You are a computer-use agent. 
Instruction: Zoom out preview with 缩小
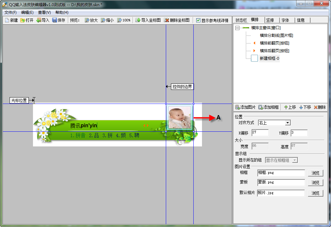tap(107, 20)
